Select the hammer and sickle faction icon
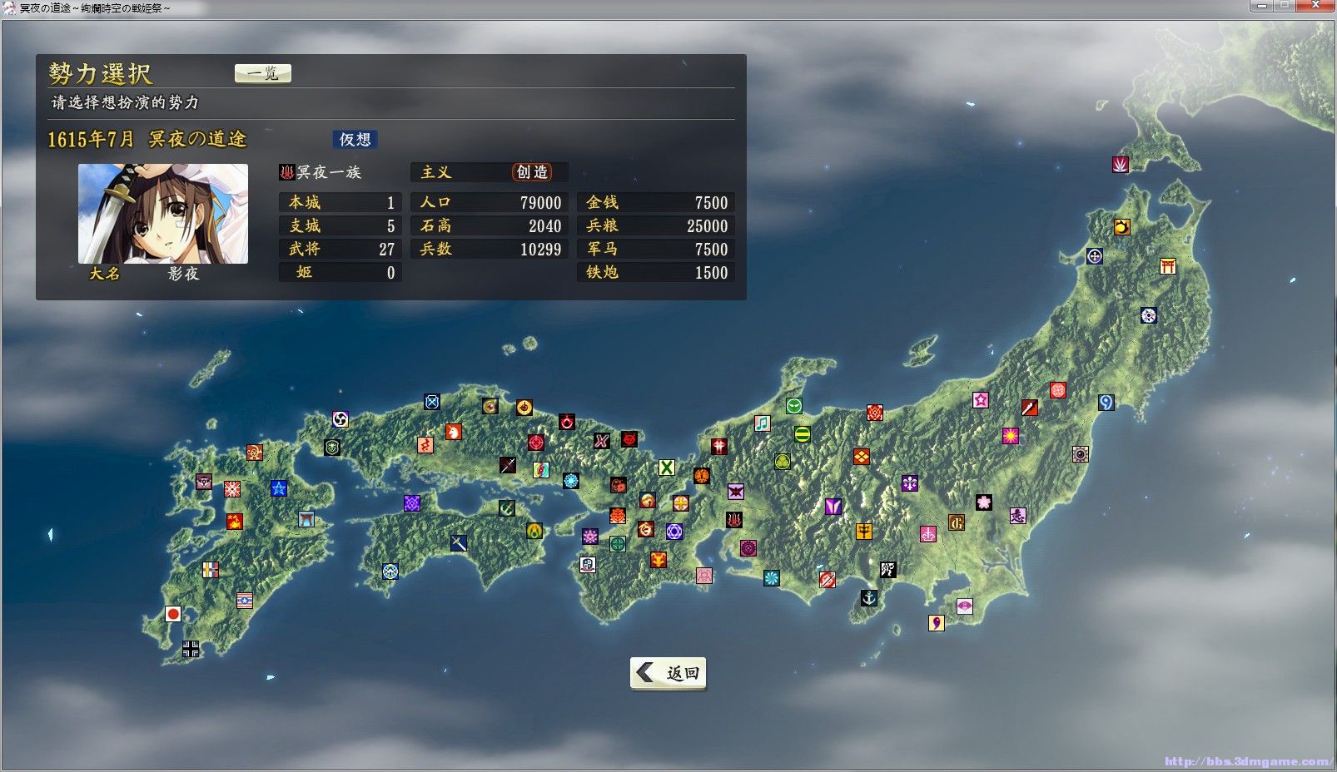The height and width of the screenshot is (772, 1337). [x=236, y=522]
